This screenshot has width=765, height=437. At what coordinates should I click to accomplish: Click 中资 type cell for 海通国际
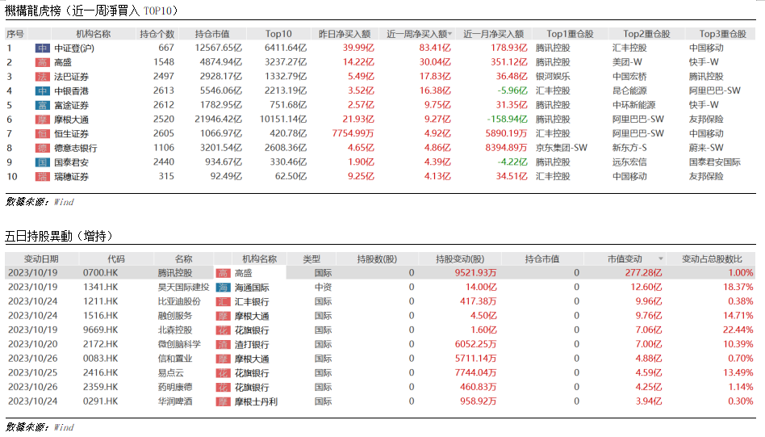[323, 287]
